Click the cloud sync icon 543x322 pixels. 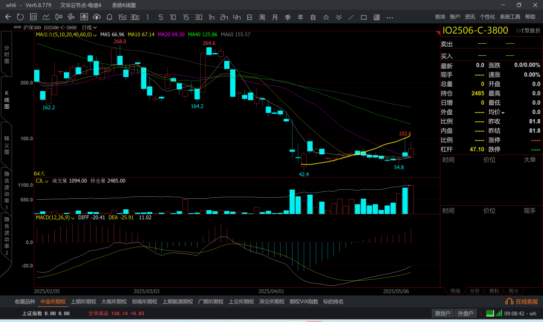(x=97, y=17)
